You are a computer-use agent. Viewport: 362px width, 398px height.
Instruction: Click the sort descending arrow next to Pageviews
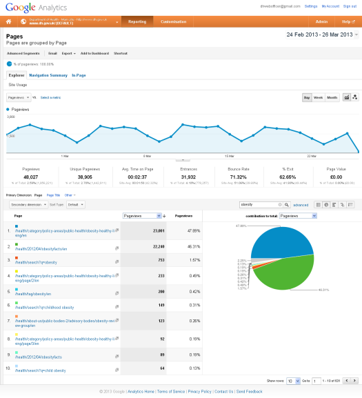(x=164, y=216)
